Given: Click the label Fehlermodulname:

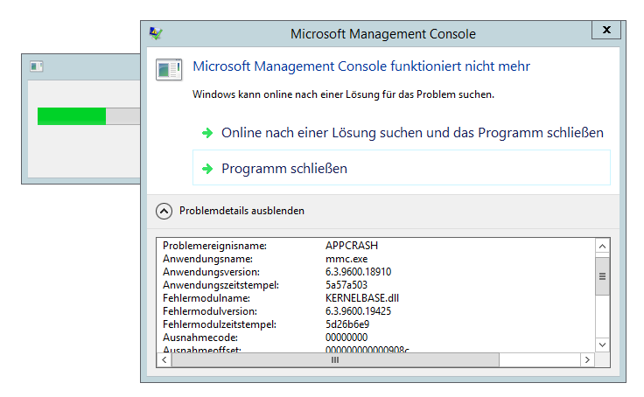Looking at the screenshot, I should [206, 298].
